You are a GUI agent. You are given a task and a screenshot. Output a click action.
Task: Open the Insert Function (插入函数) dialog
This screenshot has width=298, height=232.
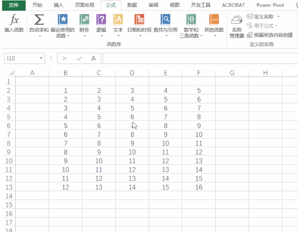14,23
